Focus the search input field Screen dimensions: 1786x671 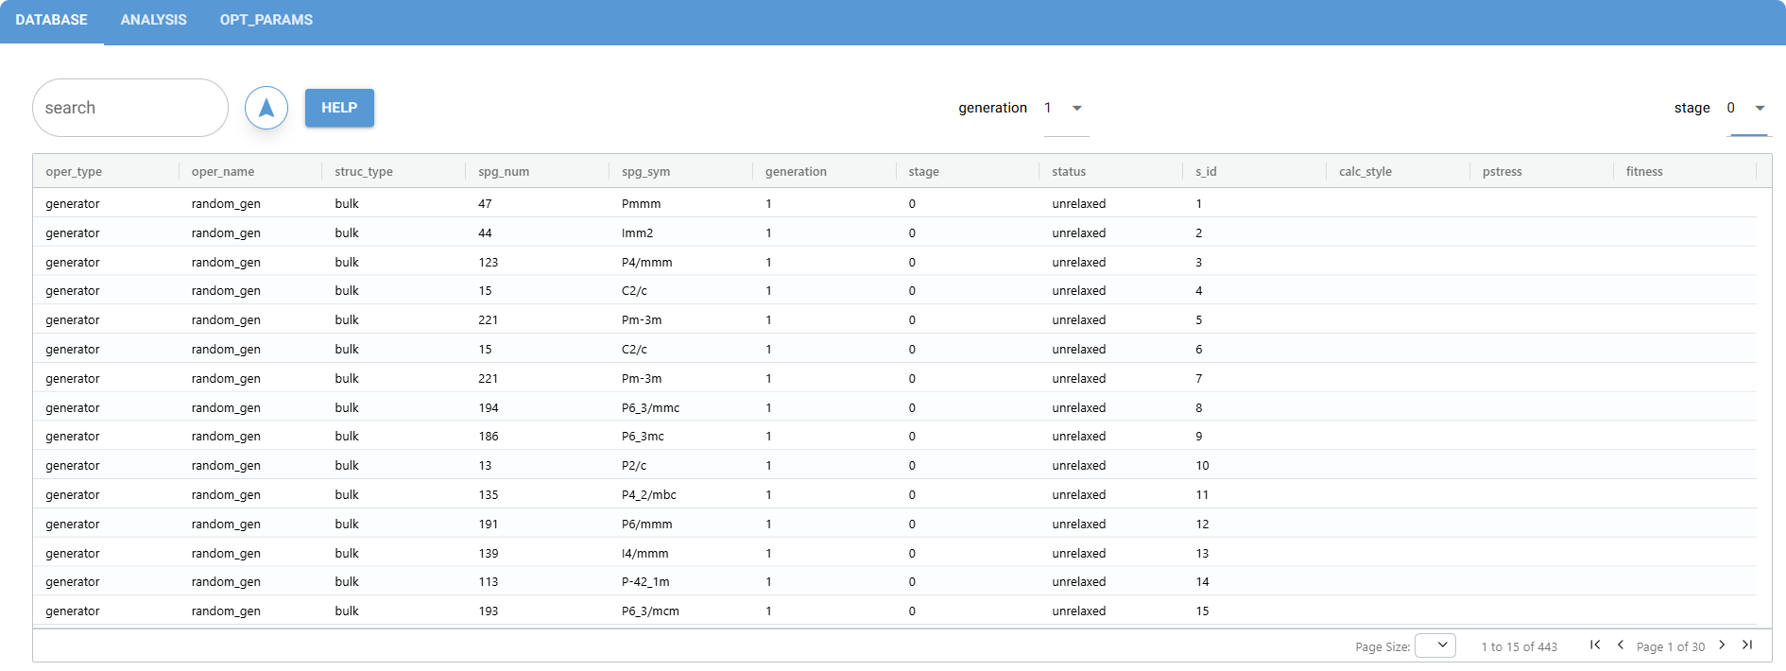(130, 108)
